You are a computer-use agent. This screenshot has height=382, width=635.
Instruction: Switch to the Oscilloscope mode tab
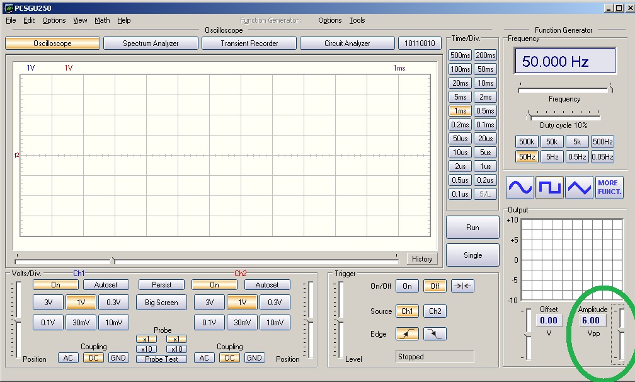pyautogui.click(x=53, y=43)
